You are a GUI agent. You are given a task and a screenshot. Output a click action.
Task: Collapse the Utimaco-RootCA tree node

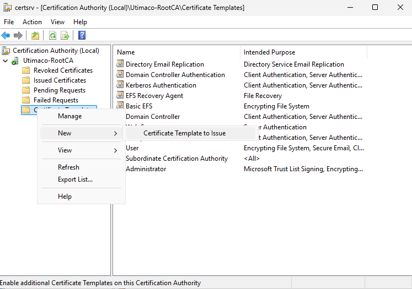coord(6,61)
